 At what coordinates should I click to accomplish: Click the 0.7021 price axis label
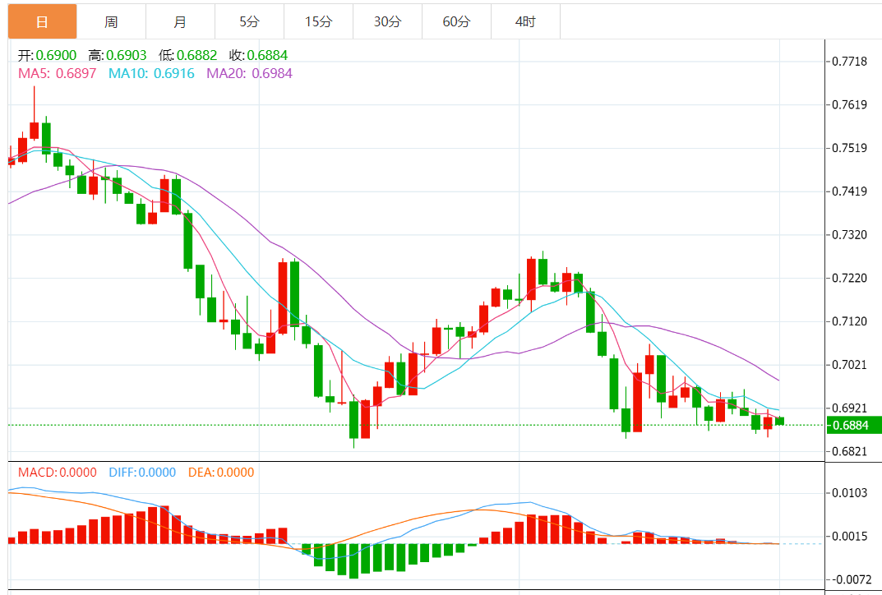849,364
